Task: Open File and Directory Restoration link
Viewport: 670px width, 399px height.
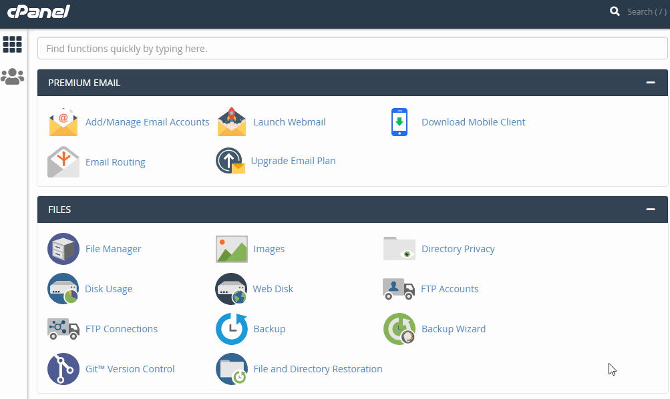Action: 318,369
